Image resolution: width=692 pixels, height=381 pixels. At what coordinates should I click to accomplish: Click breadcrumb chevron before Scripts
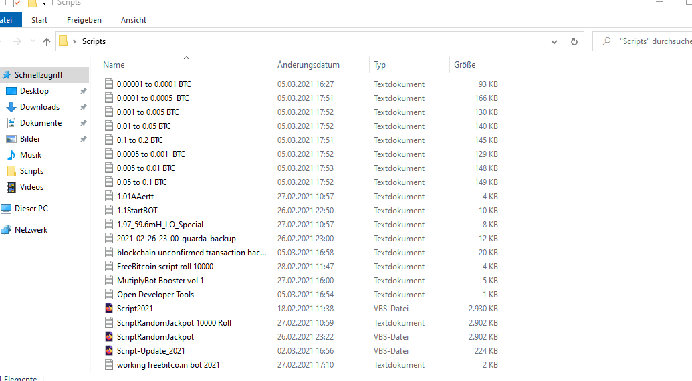tap(74, 41)
